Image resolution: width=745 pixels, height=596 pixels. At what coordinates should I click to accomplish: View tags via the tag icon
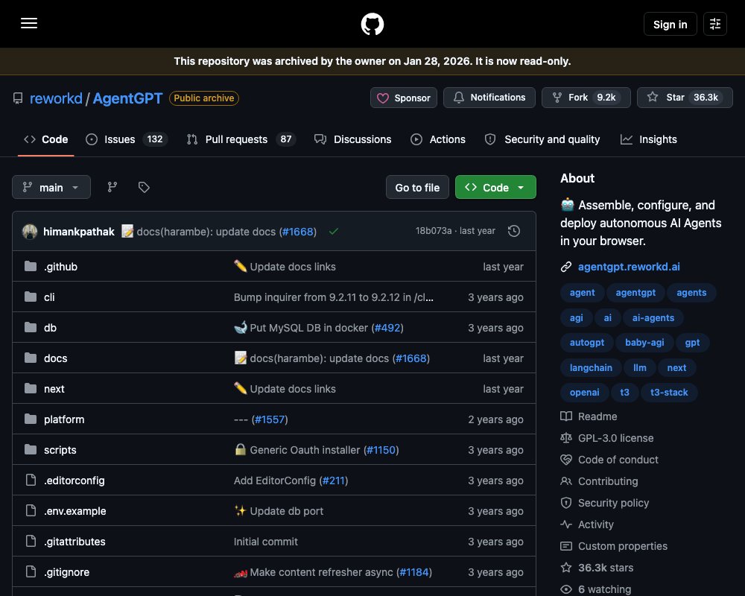tap(144, 187)
